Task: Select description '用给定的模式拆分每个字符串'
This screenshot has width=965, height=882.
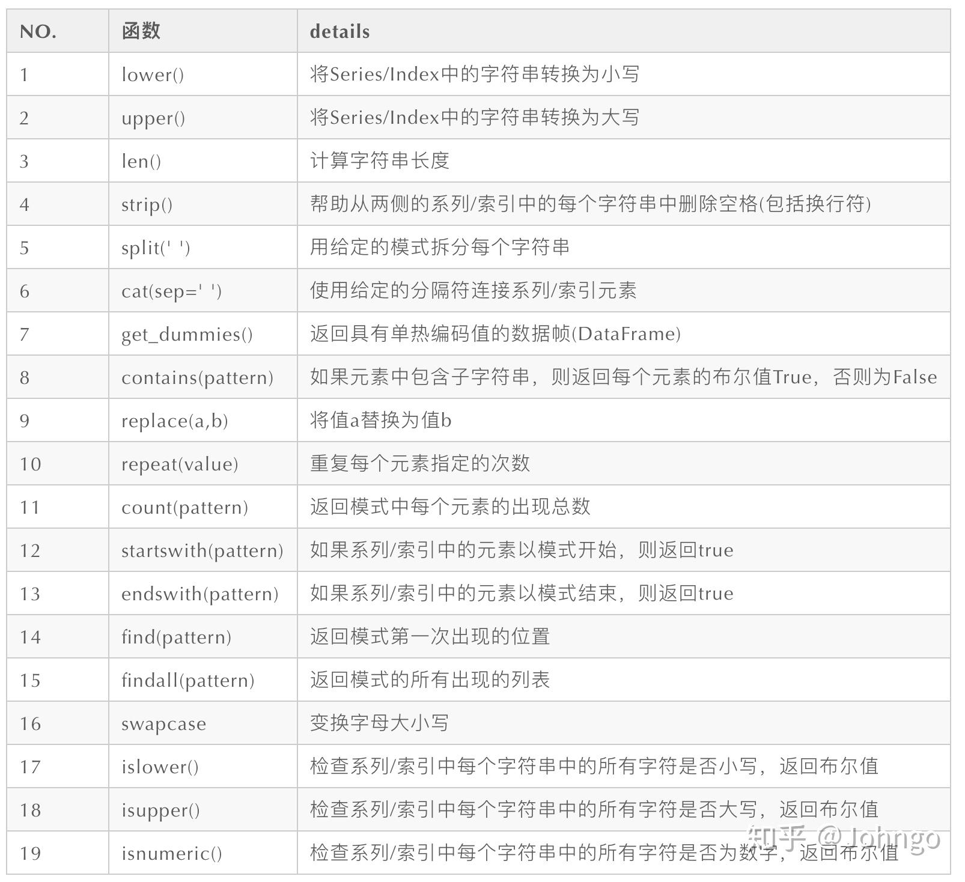Action: point(440,247)
